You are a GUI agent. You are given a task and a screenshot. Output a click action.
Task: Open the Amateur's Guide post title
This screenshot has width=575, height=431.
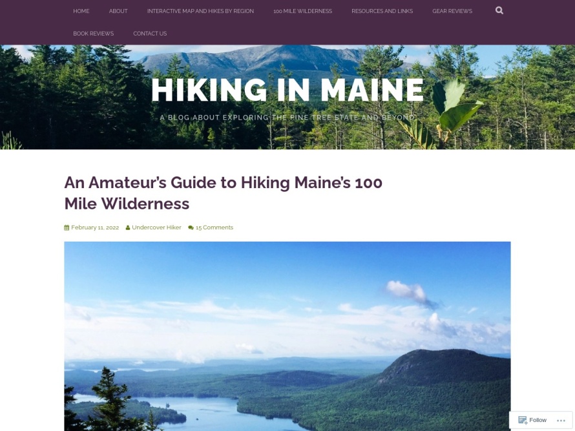pyautogui.click(x=223, y=193)
